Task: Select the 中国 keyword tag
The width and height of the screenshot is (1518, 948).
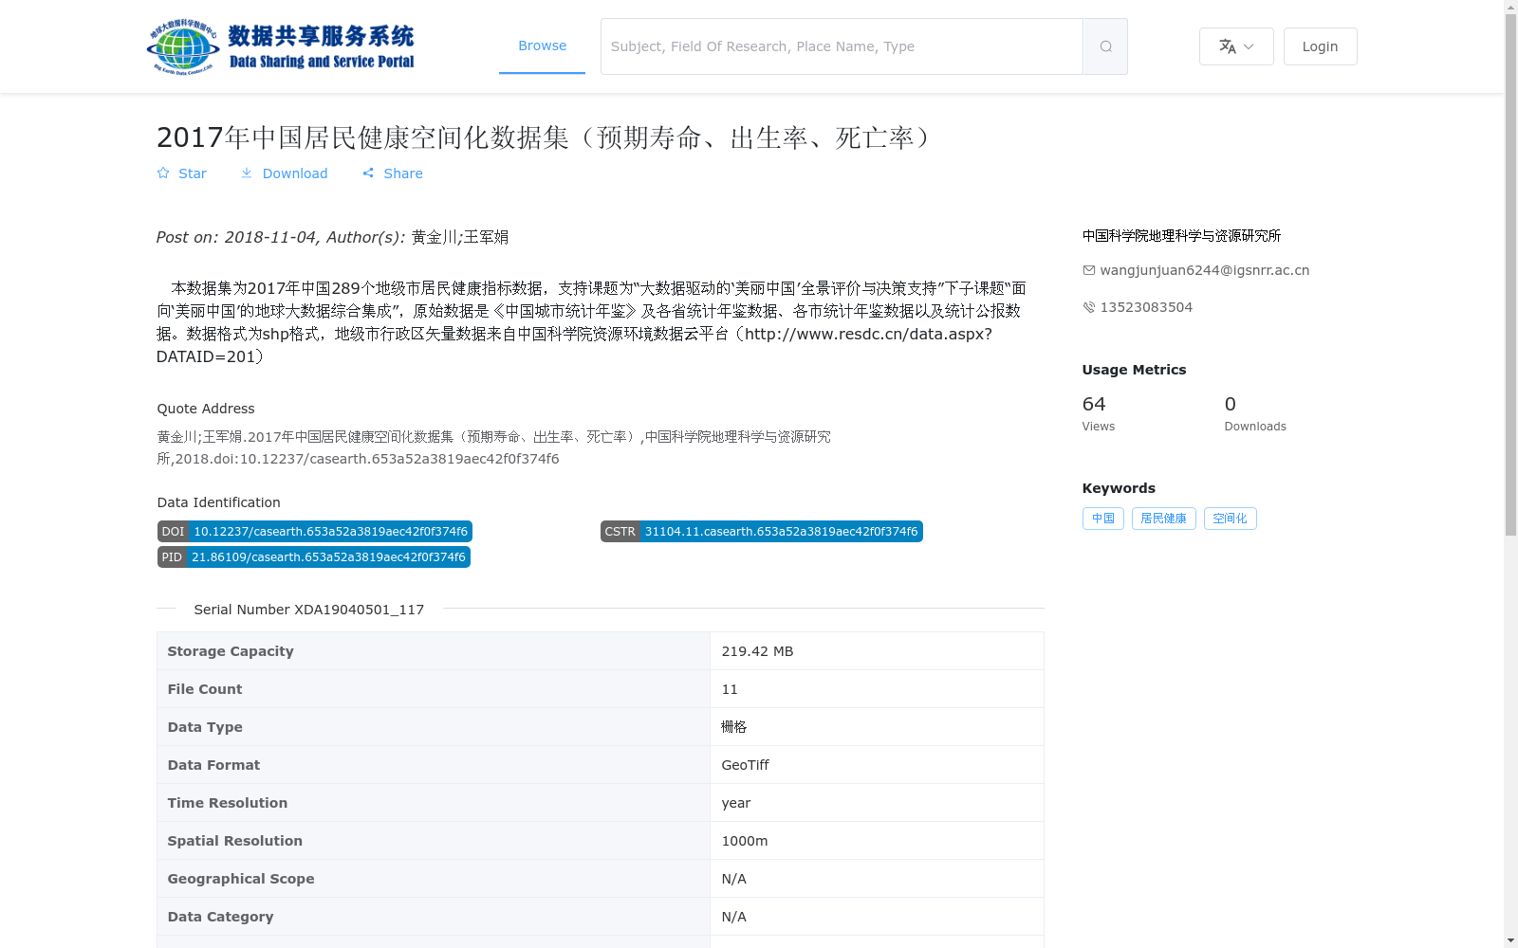Action: coord(1102,519)
